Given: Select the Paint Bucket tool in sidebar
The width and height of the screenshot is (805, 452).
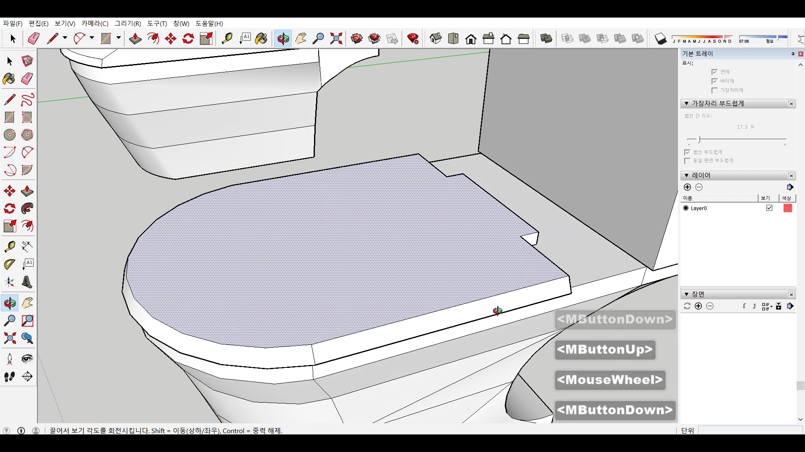Looking at the screenshot, I should click(9, 79).
